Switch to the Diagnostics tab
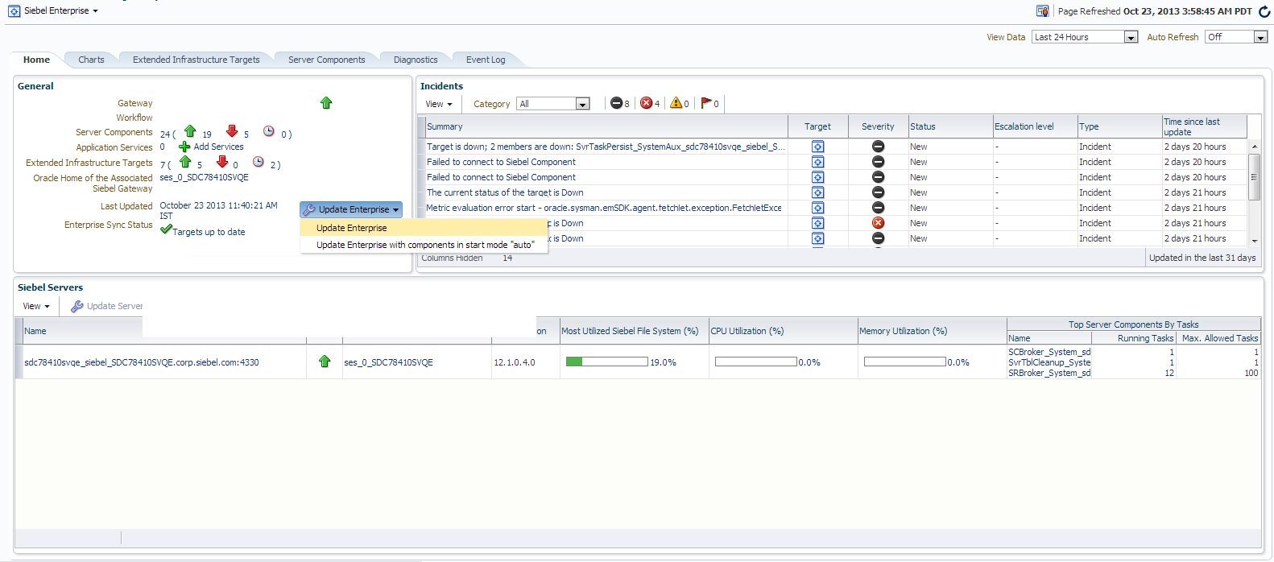The height and width of the screenshot is (562, 1274). (x=416, y=60)
